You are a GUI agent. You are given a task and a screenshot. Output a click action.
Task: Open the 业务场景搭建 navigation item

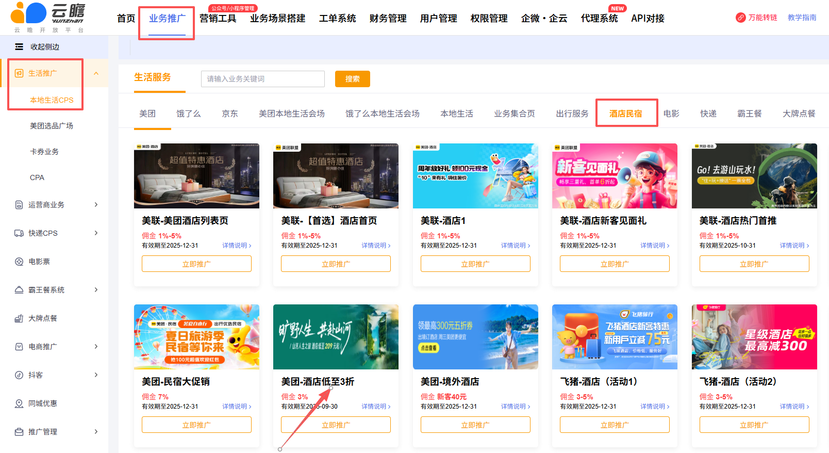278,19
